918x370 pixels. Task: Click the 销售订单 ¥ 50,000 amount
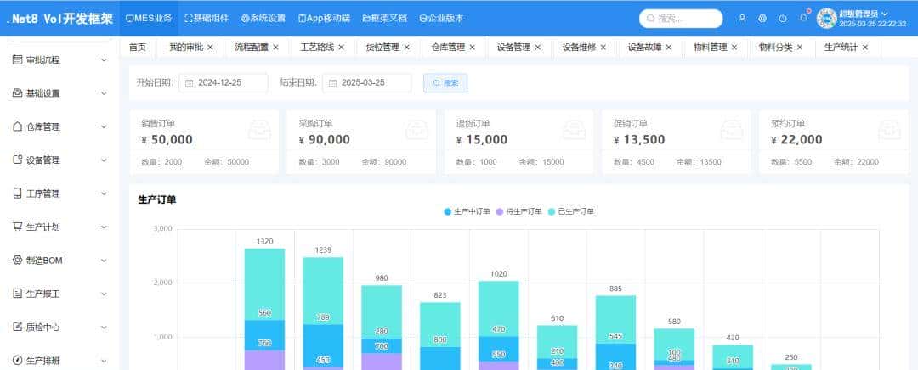coord(167,140)
